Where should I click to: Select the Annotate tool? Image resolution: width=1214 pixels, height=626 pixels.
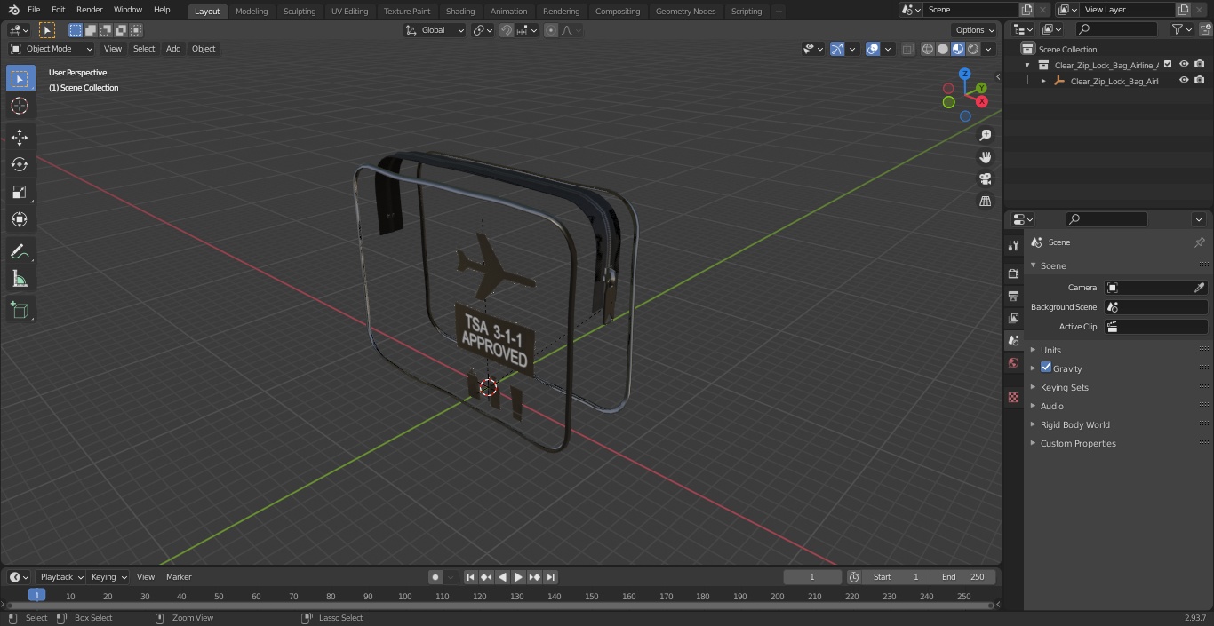[x=20, y=252]
